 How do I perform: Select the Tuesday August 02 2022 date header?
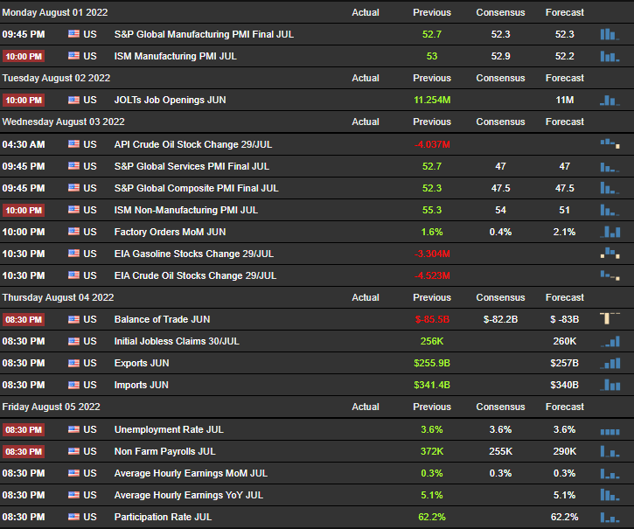[56, 78]
